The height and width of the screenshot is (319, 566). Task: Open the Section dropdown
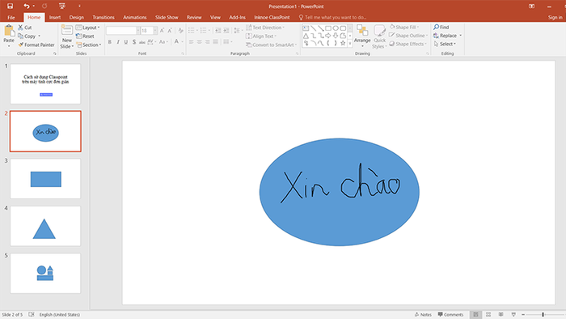[x=89, y=45]
